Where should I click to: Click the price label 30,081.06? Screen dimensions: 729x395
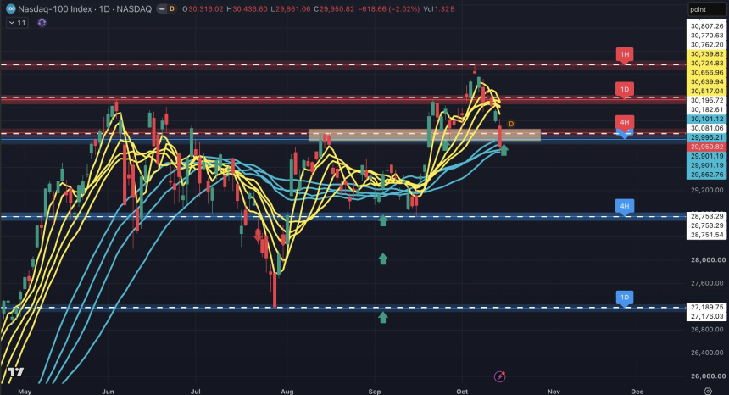[707, 128]
